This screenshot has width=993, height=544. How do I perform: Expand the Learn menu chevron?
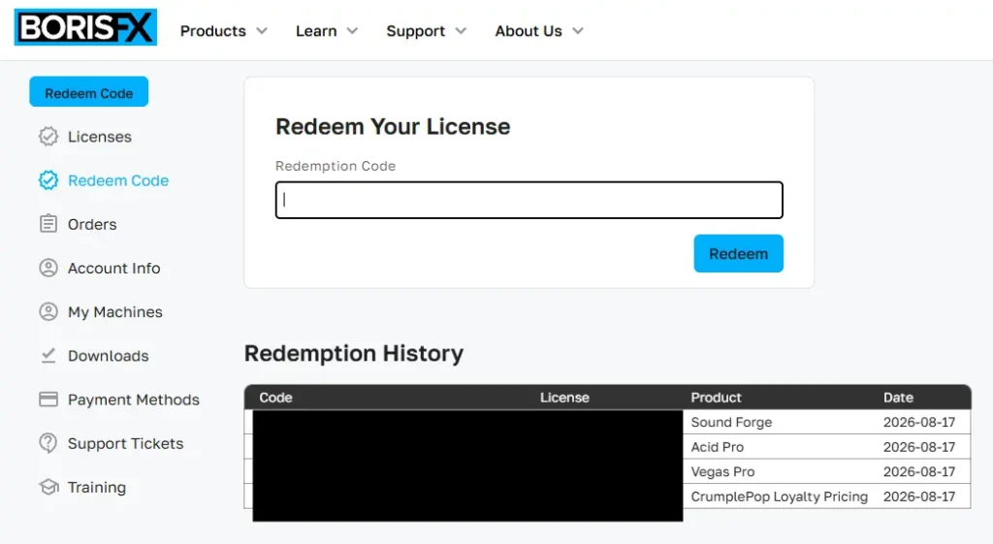pos(352,31)
